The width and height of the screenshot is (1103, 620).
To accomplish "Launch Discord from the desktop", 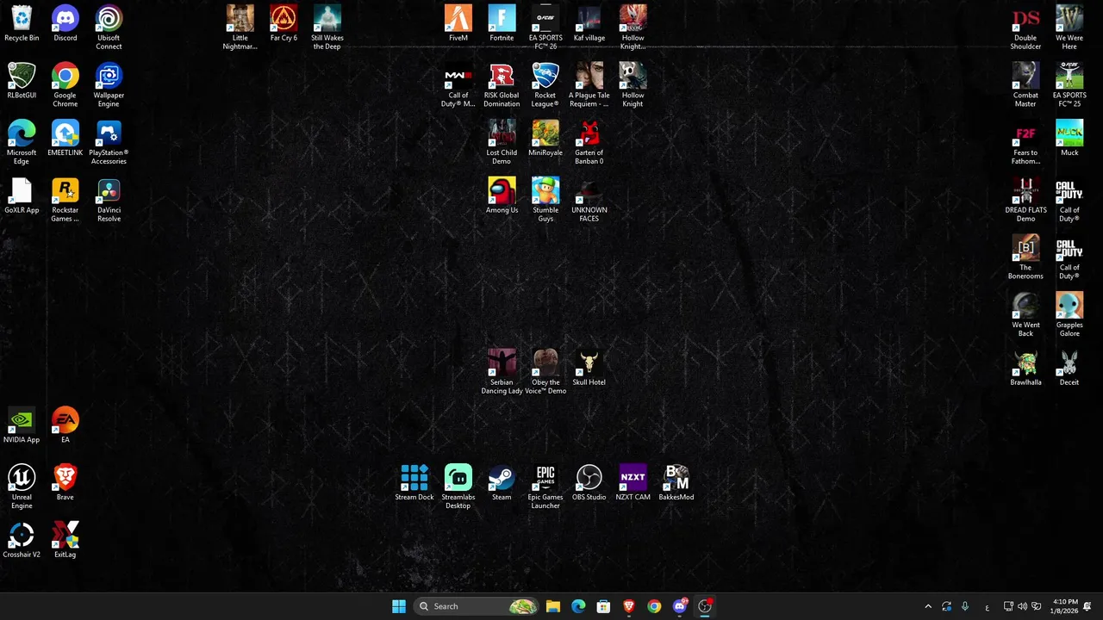I will [65, 24].
